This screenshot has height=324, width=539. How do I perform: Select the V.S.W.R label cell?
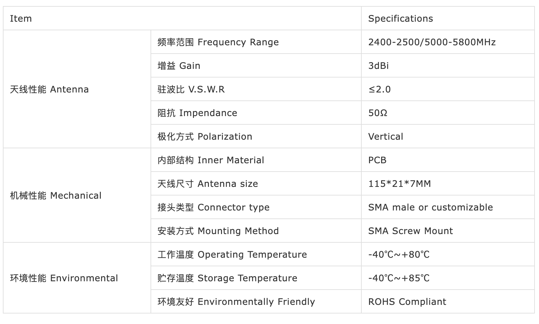(191, 89)
